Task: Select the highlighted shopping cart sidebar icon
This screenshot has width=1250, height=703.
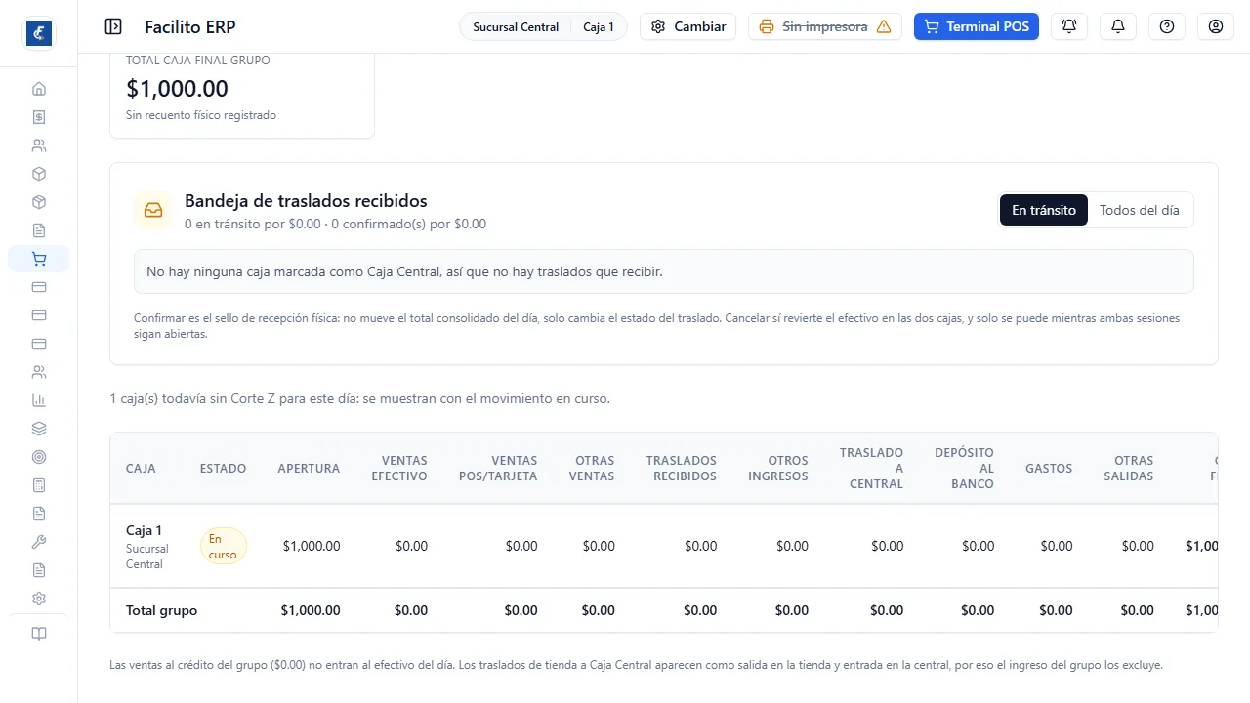Action: (x=39, y=259)
